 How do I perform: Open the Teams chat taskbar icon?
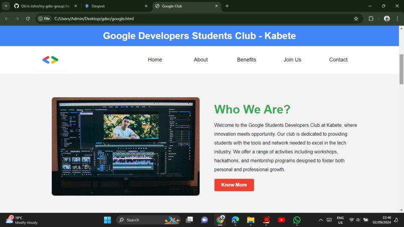point(205,220)
